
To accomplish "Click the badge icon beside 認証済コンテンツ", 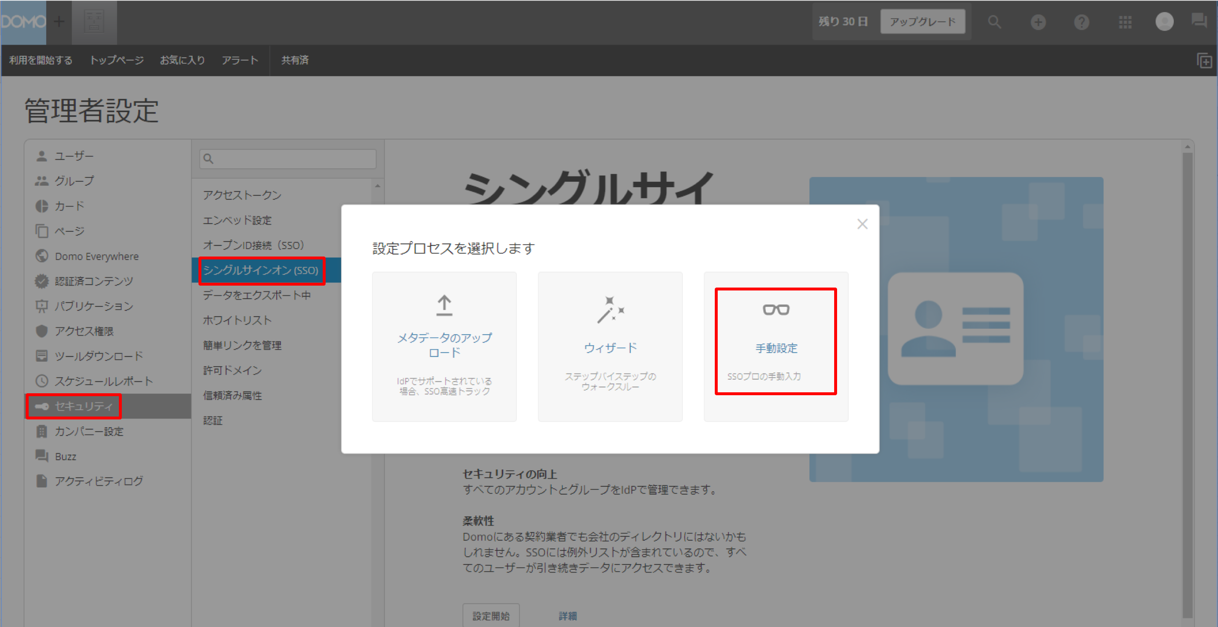I will pos(42,281).
